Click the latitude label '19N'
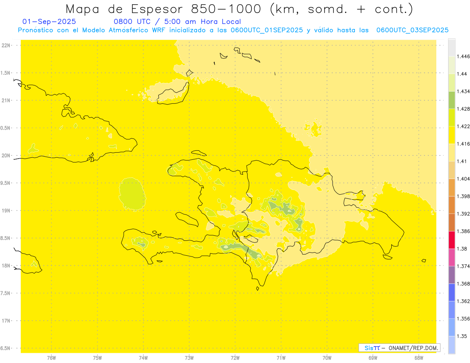 [x=7, y=211]
